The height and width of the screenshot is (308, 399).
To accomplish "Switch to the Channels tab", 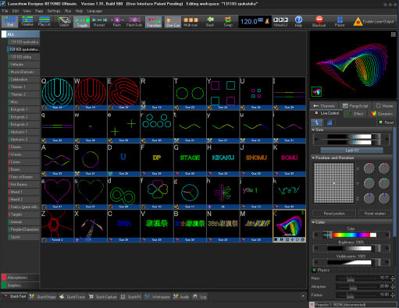I will tap(324, 106).
